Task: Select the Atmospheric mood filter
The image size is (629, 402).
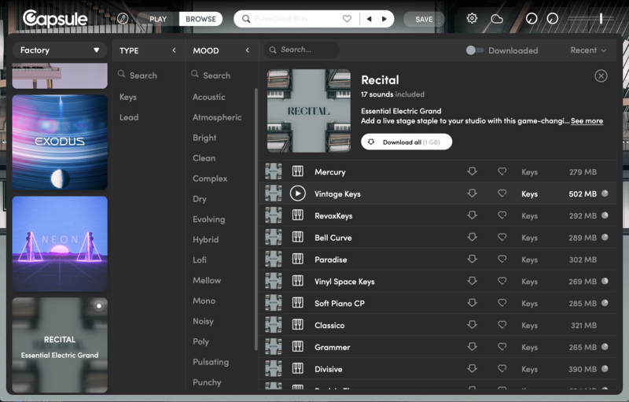Action: tap(217, 117)
